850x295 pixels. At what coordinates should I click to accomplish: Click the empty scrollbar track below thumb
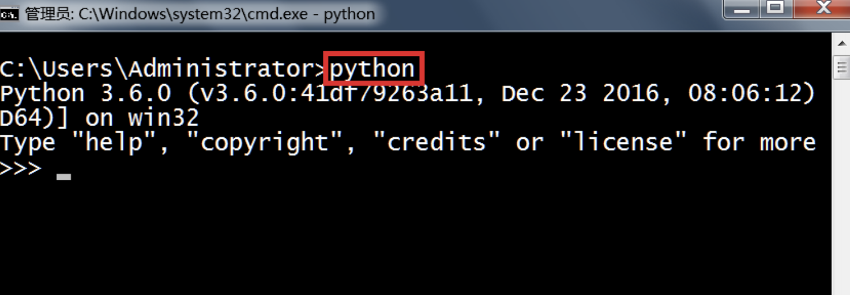click(841, 184)
